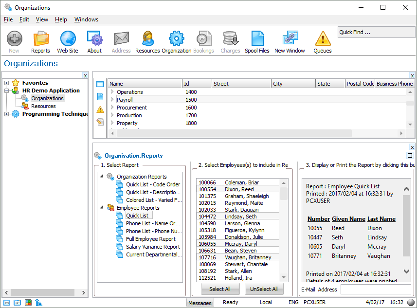Viewport: 417px width, 308px height.
Task: Click the About toolbar icon
Action: pos(94,41)
